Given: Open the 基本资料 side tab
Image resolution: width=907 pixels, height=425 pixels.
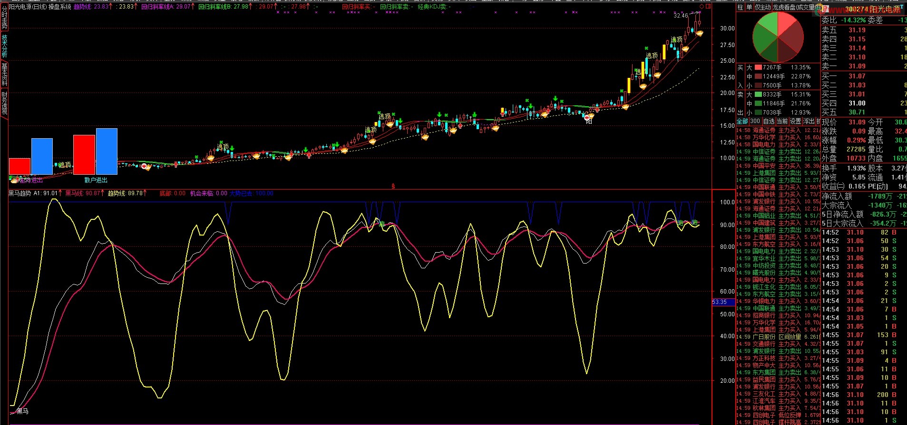Looking at the screenshot, I should tap(4, 74).
